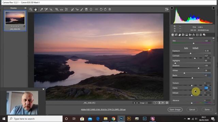Click the Done button
Screen dimensions: 218x122
click(207, 109)
